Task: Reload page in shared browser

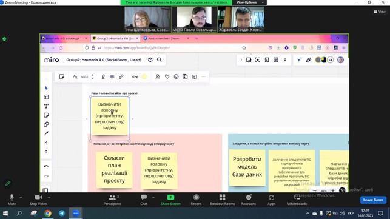Action: [61, 48]
